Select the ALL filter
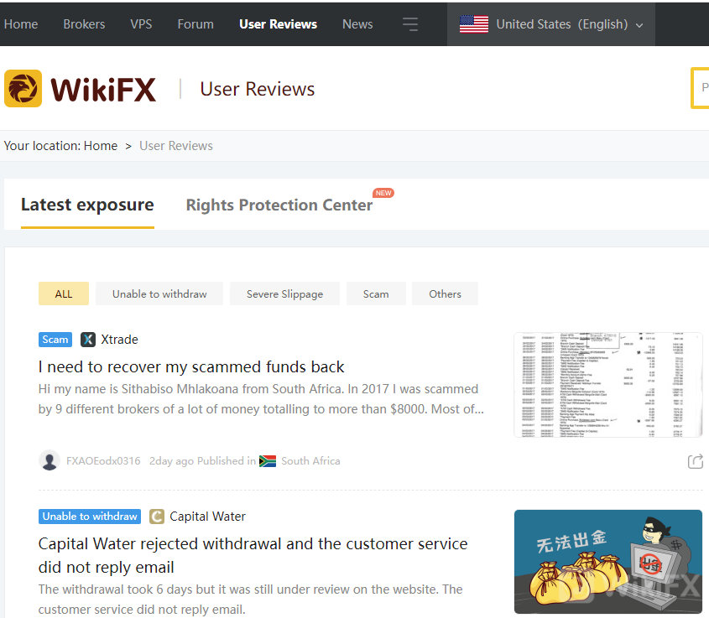The height and width of the screenshot is (618, 709). [64, 293]
